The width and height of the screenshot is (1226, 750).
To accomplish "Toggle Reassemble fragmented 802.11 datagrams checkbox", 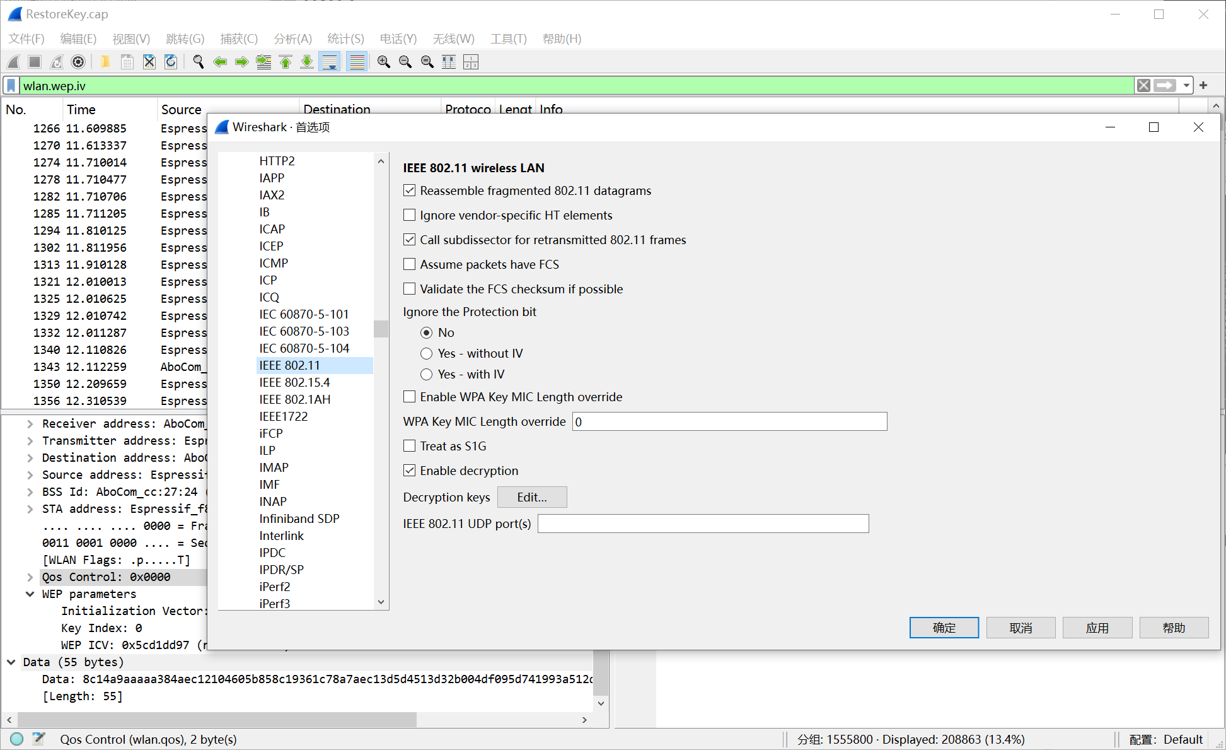I will click(x=410, y=190).
